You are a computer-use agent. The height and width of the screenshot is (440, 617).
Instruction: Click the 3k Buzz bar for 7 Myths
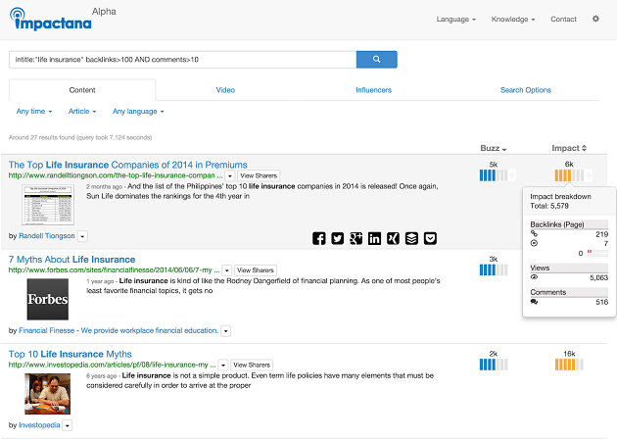(494, 270)
